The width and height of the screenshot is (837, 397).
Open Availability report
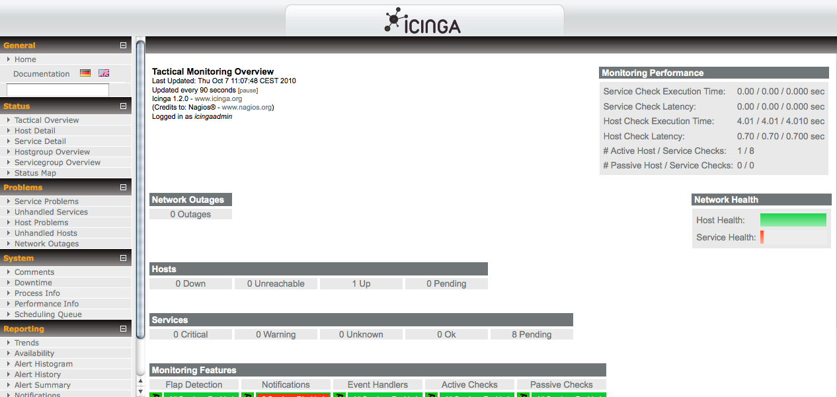(x=34, y=353)
